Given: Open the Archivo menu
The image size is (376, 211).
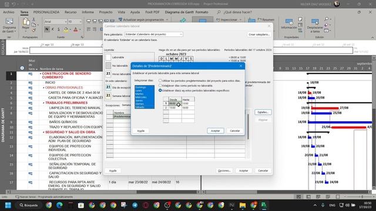Looking at the screenshot, I should click(x=9, y=12).
